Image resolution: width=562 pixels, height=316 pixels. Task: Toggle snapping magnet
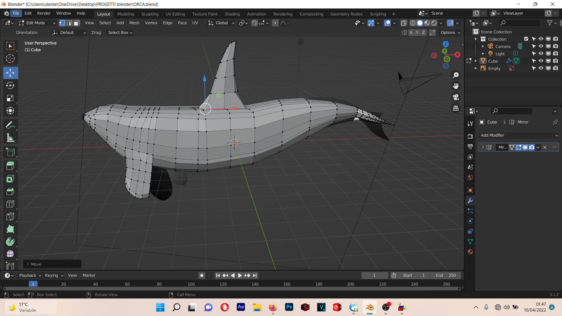click(x=254, y=23)
